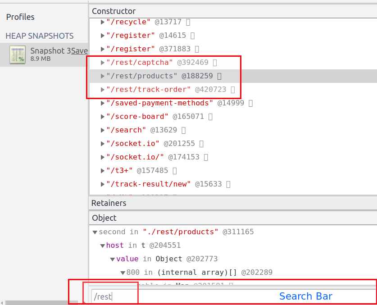Expand the "/rest/track-order" row
The width and height of the screenshot is (377, 305).
(x=102, y=90)
